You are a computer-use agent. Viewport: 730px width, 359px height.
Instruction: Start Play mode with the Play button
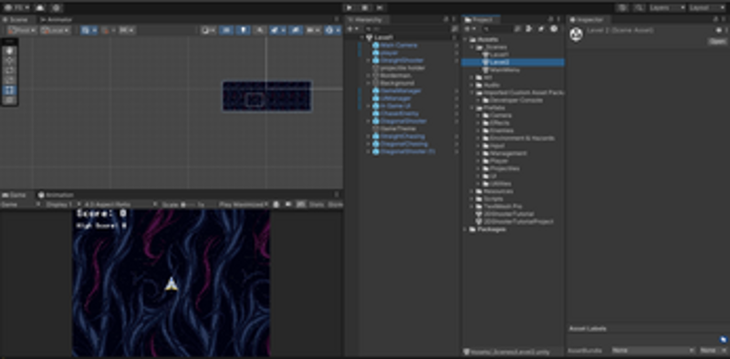pyautogui.click(x=349, y=7)
